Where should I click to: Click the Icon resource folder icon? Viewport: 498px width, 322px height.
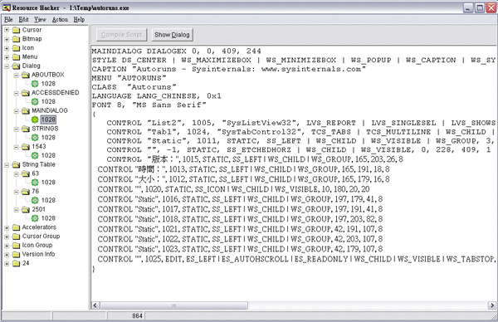(x=17, y=48)
